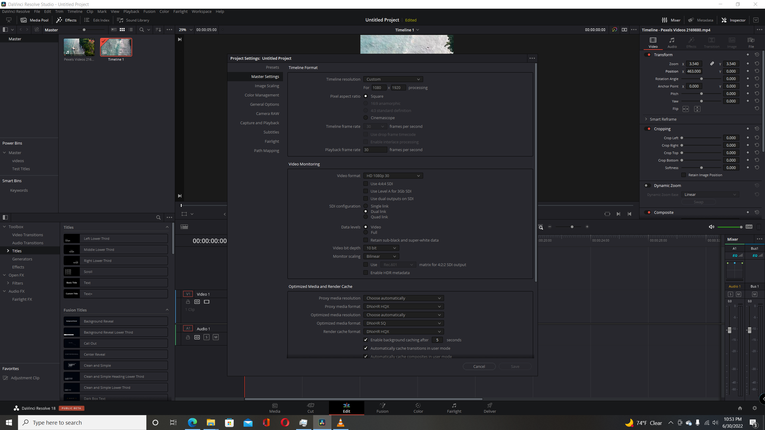Select Image Scaling settings tab
765x430 pixels.
click(x=267, y=86)
